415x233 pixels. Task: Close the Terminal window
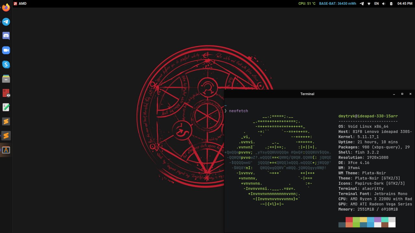click(x=410, y=94)
